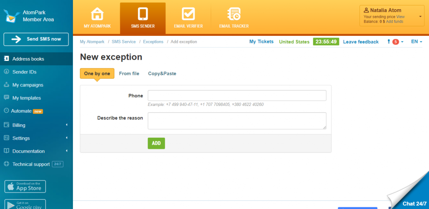This screenshot has width=429, height=209.
Task: Click the Billing wallet icon
Action: pos(7,125)
